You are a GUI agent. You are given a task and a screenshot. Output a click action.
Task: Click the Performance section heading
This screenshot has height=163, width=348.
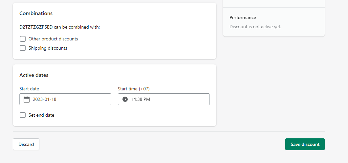click(243, 17)
